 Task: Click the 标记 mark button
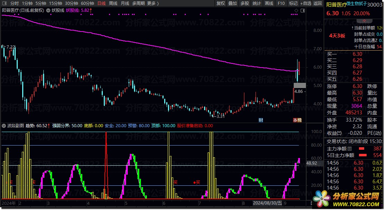tap(293, 3)
